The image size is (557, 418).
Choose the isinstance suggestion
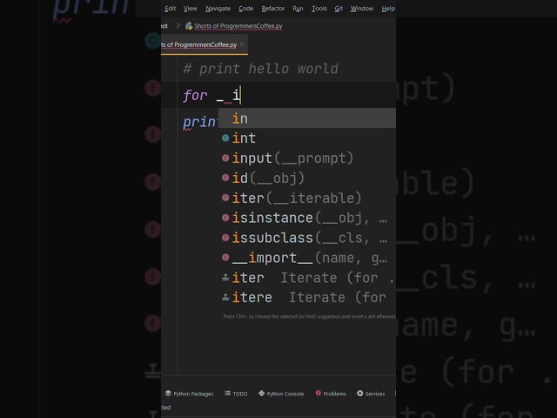coord(307,218)
